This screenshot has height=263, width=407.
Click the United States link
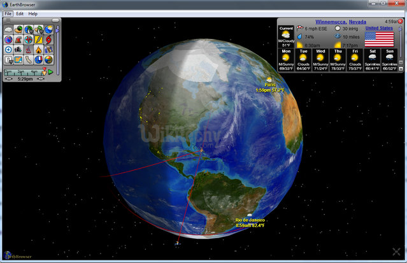tap(379, 28)
